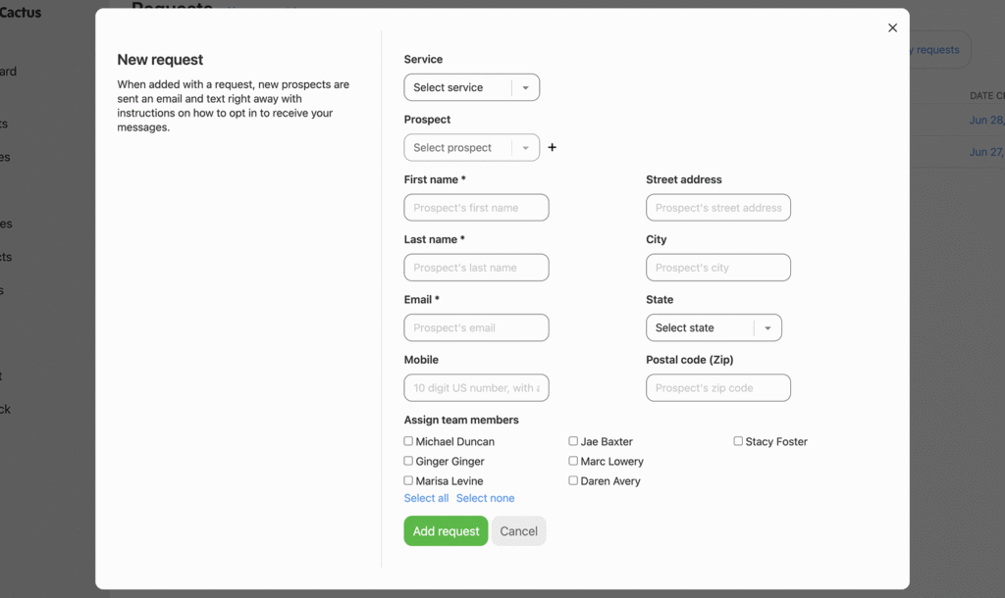Viewport: 1005px width, 598px height.
Task: Focus the First name input field
Action: click(476, 208)
